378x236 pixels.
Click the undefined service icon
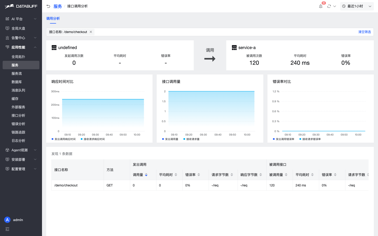tap(54, 47)
